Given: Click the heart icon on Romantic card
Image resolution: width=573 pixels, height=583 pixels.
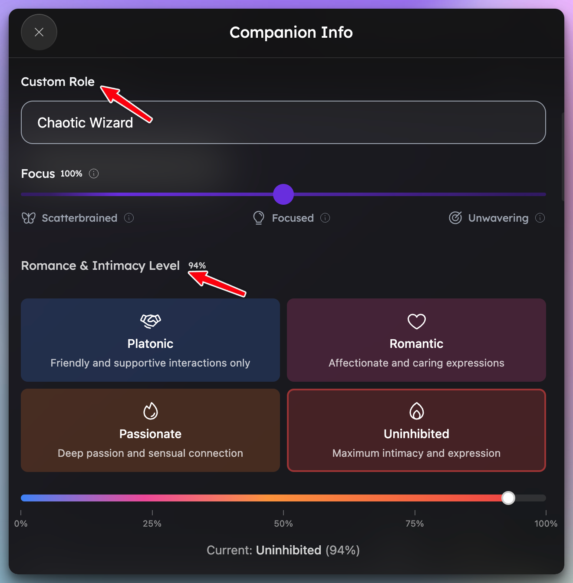Looking at the screenshot, I should tap(416, 321).
